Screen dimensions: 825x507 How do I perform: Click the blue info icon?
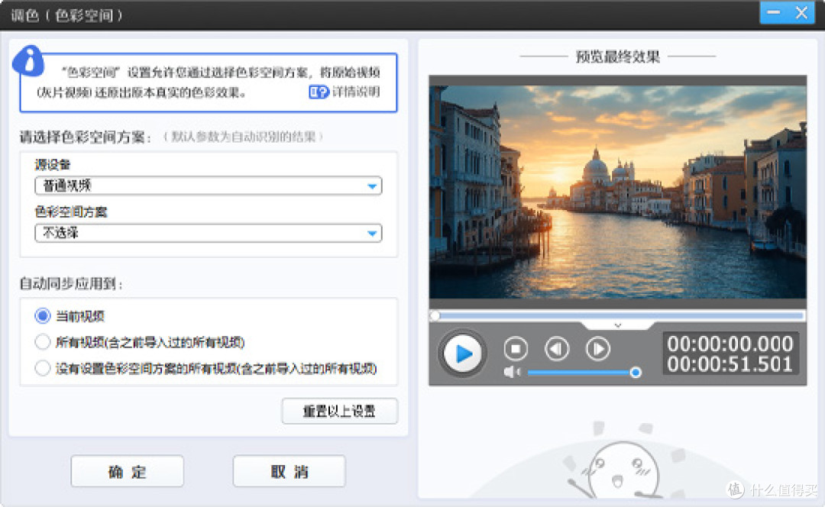click(x=28, y=61)
